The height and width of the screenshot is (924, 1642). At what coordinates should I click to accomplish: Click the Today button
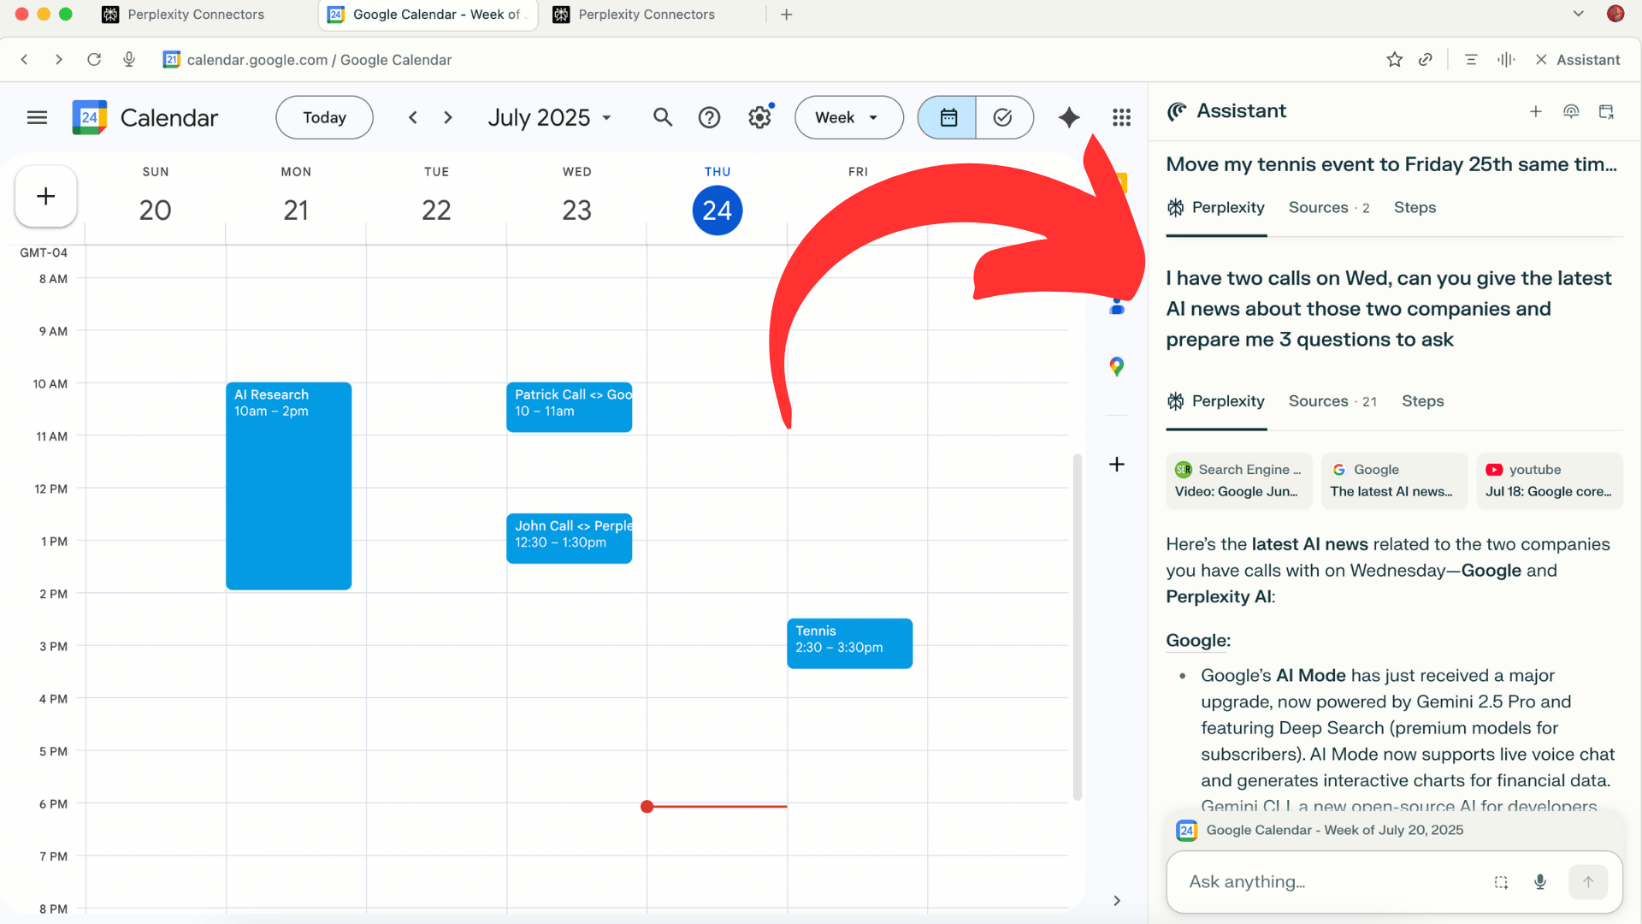324,117
